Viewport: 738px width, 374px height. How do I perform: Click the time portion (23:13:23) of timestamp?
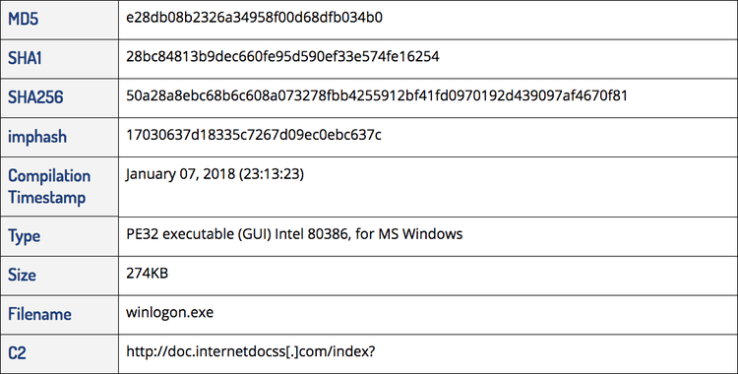tap(272, 174)
